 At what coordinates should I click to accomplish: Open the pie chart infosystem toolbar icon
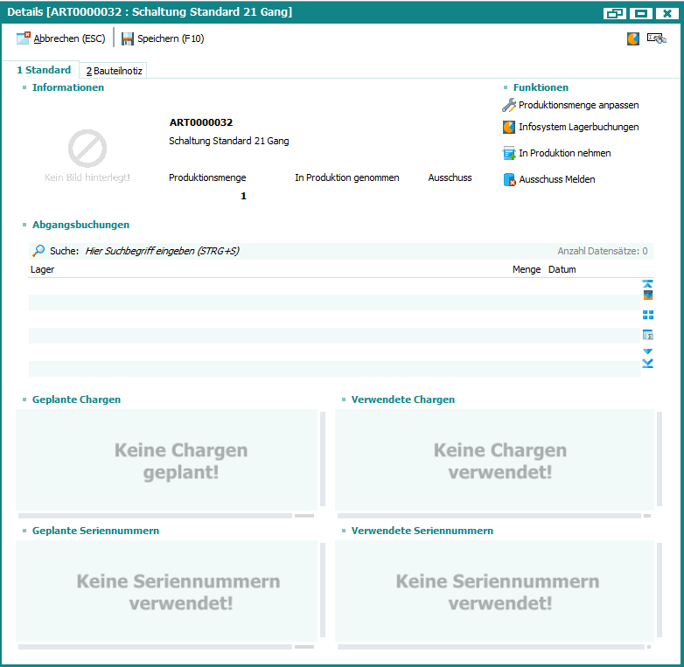[x=633, y=38]
